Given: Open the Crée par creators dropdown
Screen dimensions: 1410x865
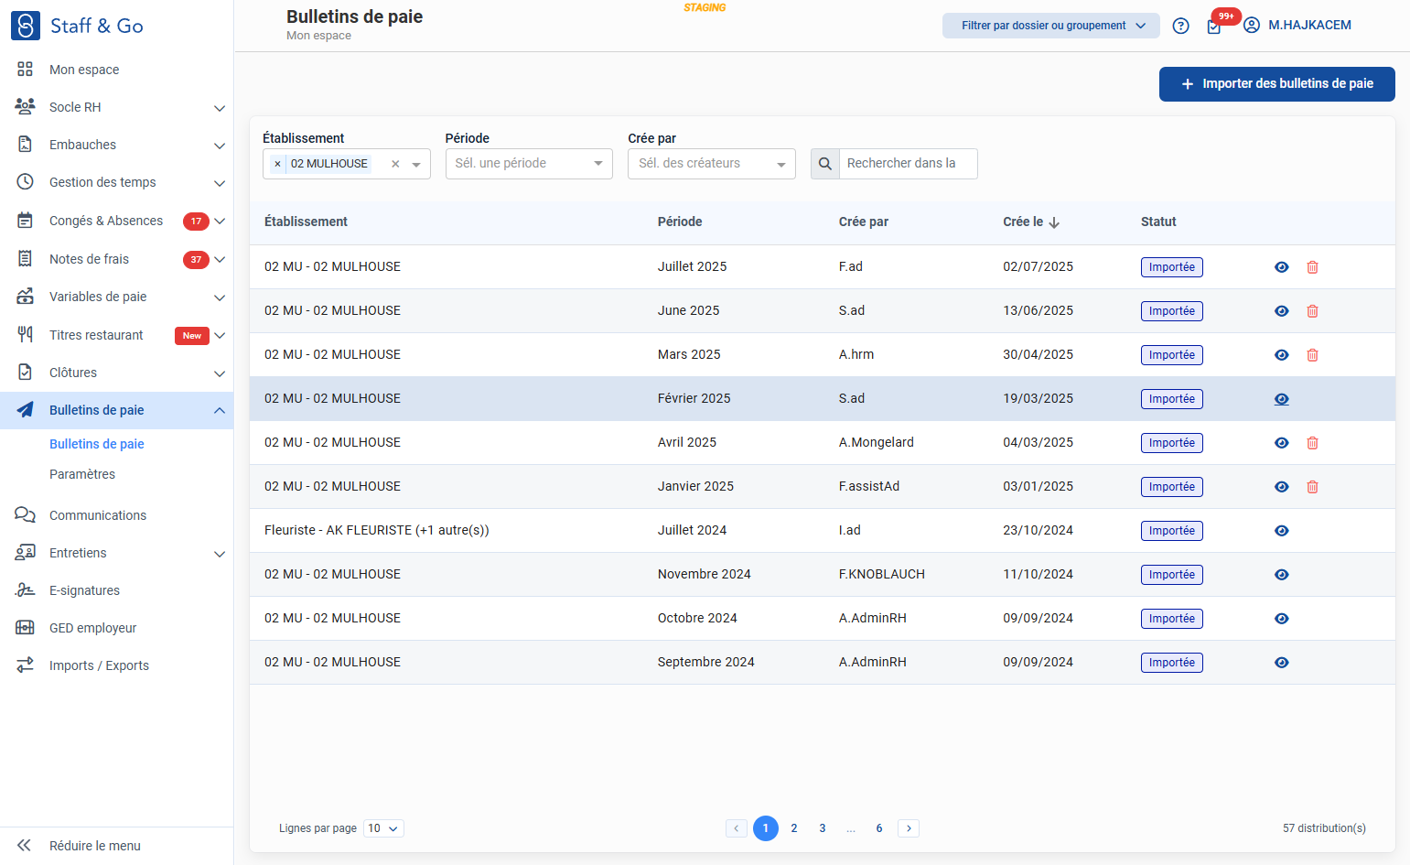Looking at the screenshot, I should pos(712,164).
